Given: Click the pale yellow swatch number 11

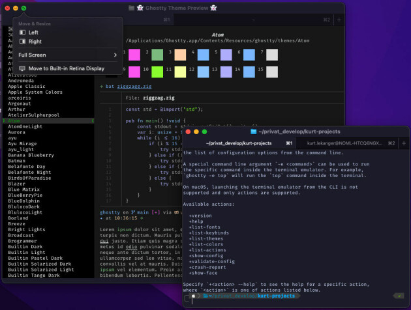Looking at the screenshot, I should (180, 72).
